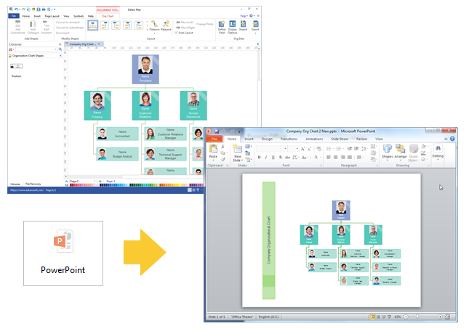Open the font size dropdown in PowerPoint
This screenshot has width=466, height=329.
(297, 148)
